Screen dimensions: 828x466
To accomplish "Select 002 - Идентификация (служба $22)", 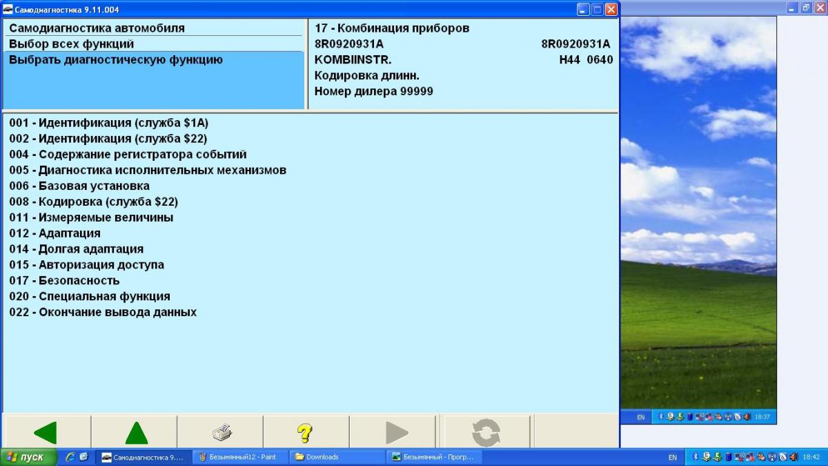I will [108, 139].
